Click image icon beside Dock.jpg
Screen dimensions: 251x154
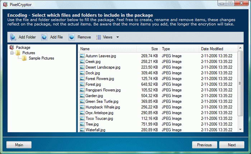point(82,73)
